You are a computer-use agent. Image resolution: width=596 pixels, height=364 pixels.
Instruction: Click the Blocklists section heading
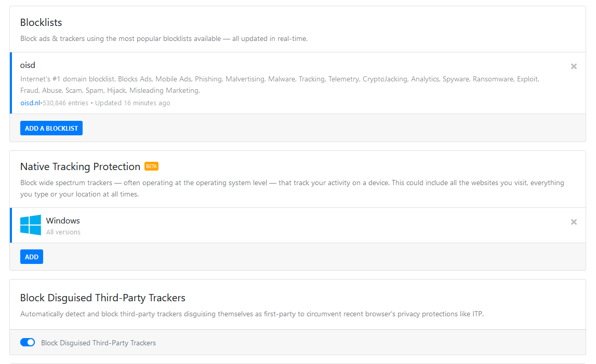pyautogui.click(x=41, y=22)
